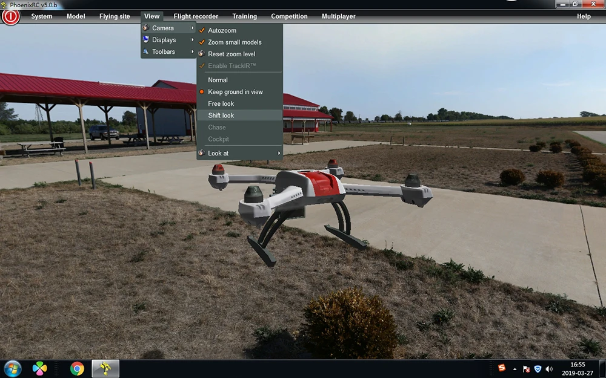Screen dimensions: 606x378
Task: Expand the Toolbars submenu
Action: point(168,51)
